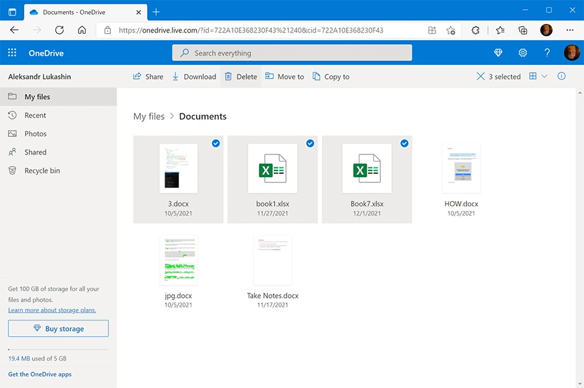Click the browser address bar URL
Image resolution: width=584 pixels, height=388 pixels.
[x=251, y=30]
